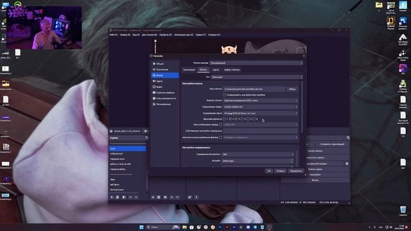Viewport: 411px width, 231px height.
Task: Open Video settings section icon (Видео)
Action: [x=154, y=87]
